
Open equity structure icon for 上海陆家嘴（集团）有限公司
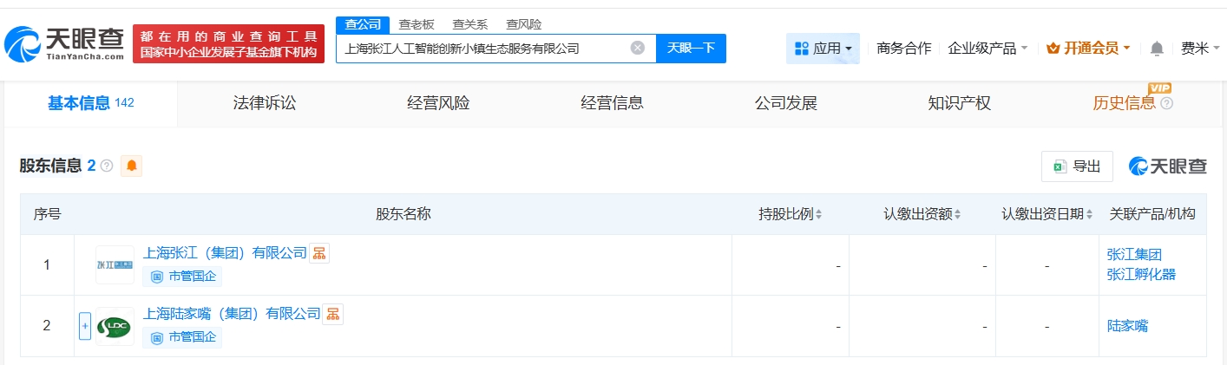tap(333, 314)
